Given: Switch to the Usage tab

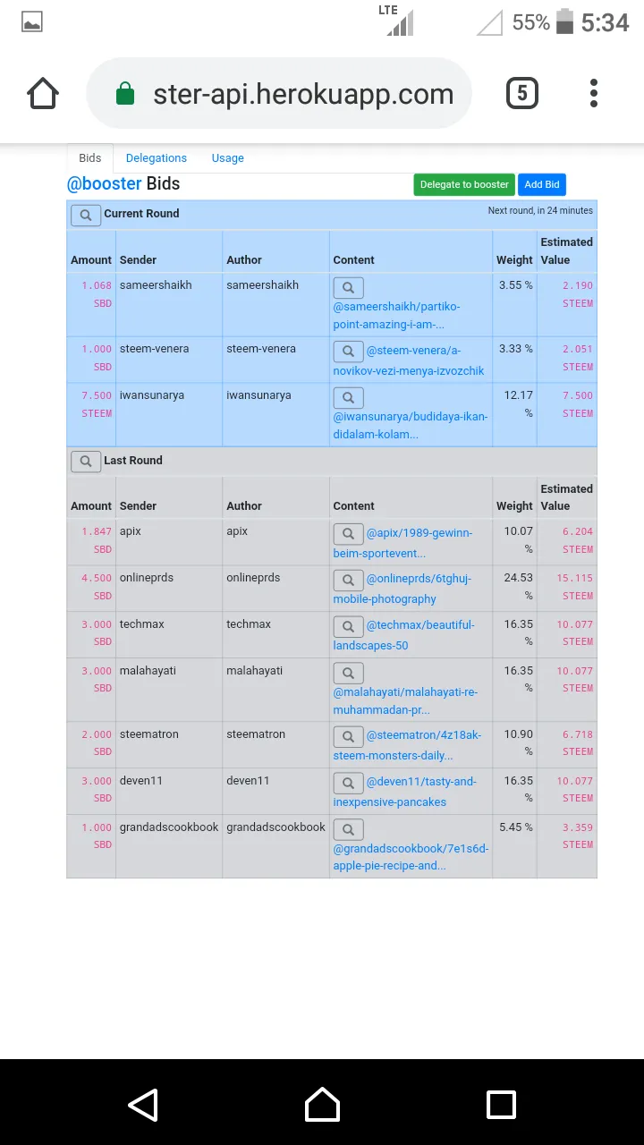Looking at the screenshot, I should coord(228,158).
